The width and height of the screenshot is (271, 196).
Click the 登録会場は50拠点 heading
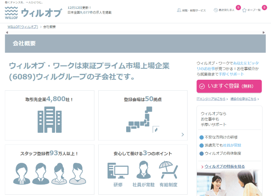tap(143, 99)
